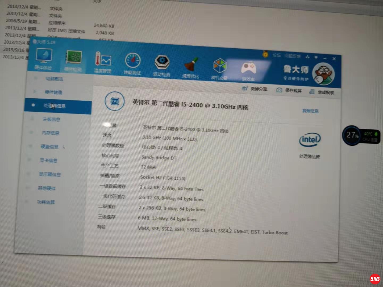383x287 pixels.
Task: Open the dropdown menu arrow in title bar
Action: pyautogui.click(x=316, y=57)
